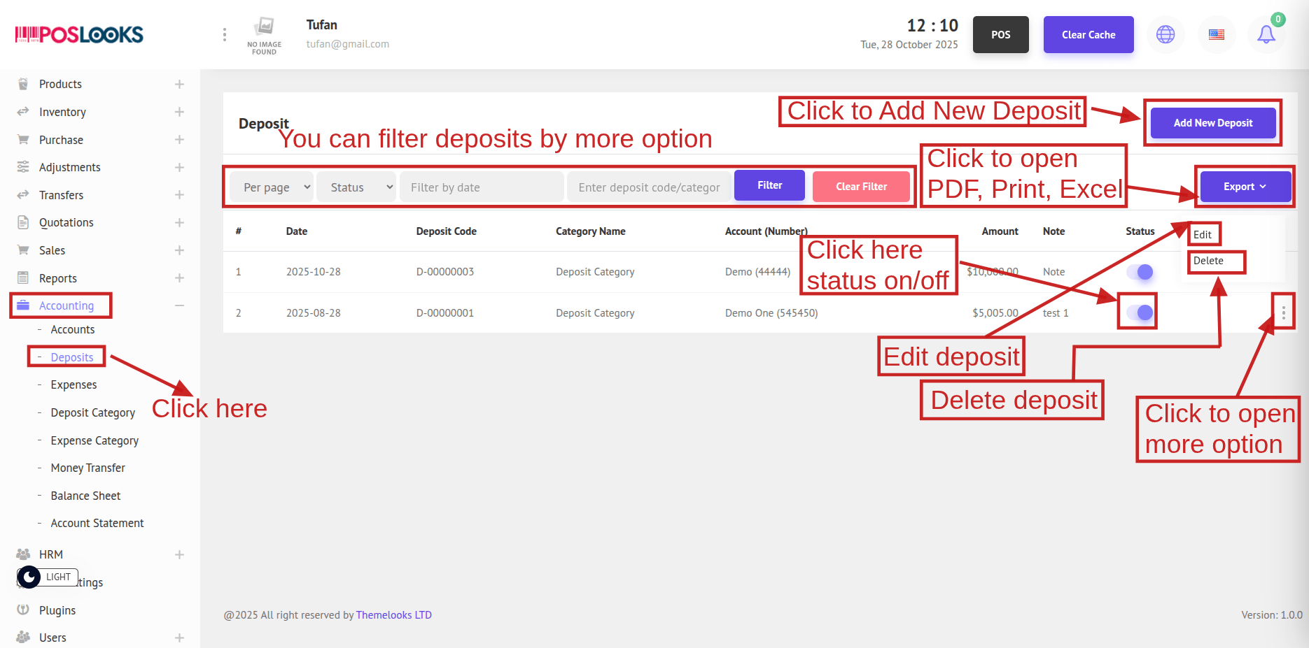Expand the Export dropdown button
Image resolution: width=1309 pixels, height=648 pixels.
point(1245,187)
